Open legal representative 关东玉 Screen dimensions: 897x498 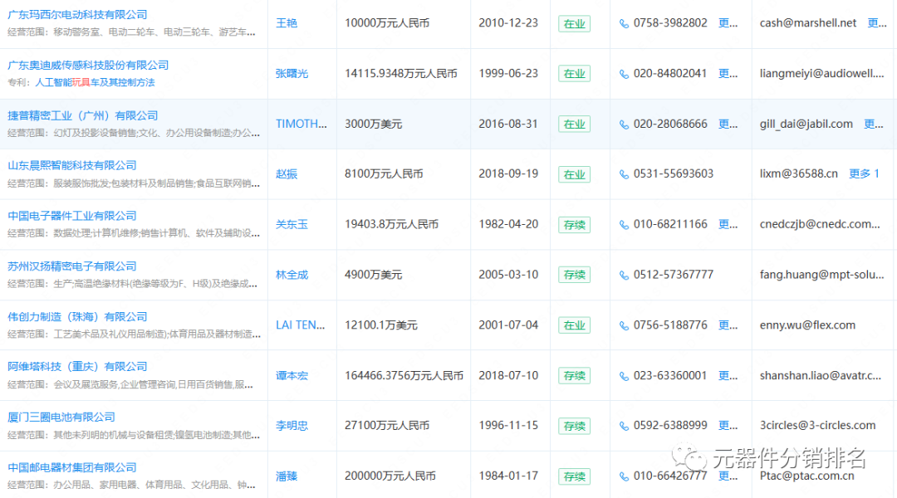(292, 224)
